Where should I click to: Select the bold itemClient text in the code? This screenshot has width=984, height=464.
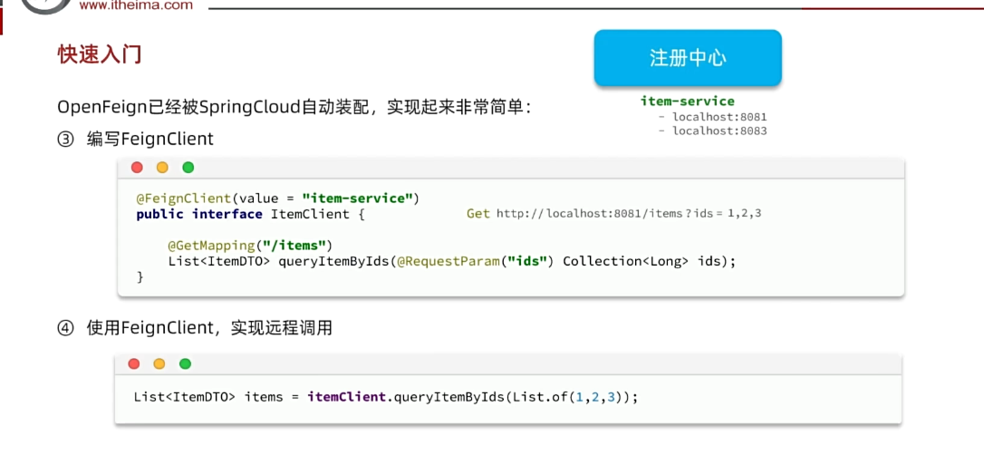[x=346, y=397]
